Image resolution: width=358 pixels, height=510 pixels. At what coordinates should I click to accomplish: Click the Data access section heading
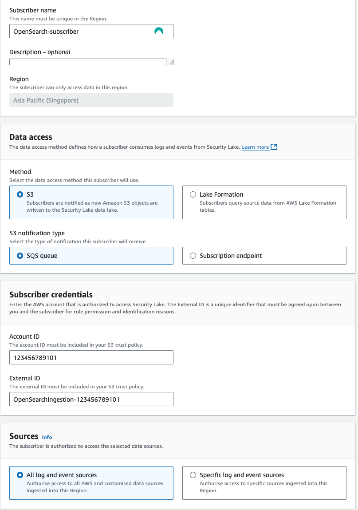pyautogui.click(x=30, y=137)
